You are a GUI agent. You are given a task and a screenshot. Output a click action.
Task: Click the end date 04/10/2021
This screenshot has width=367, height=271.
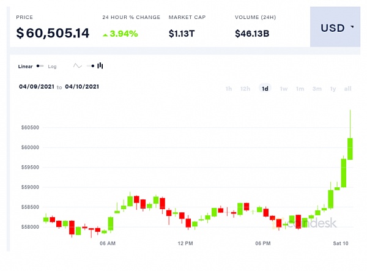click(82, 87)
